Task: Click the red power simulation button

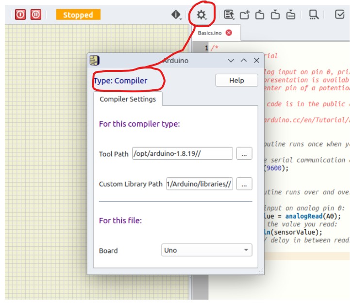Action: pyautogui.click(x=20, y=15)
